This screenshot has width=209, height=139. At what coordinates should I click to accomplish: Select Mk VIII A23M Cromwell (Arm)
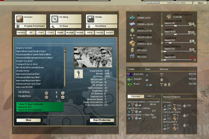click(x=30, y=67)
